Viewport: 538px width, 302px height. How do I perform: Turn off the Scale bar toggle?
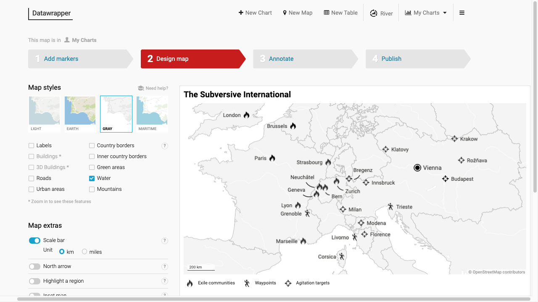34,241
